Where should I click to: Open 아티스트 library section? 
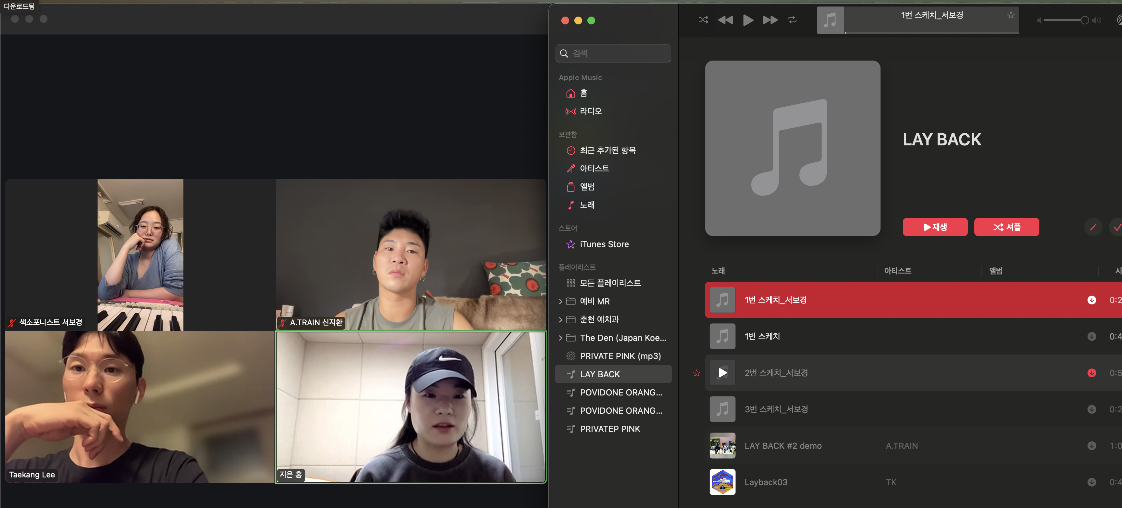(613, 168)
